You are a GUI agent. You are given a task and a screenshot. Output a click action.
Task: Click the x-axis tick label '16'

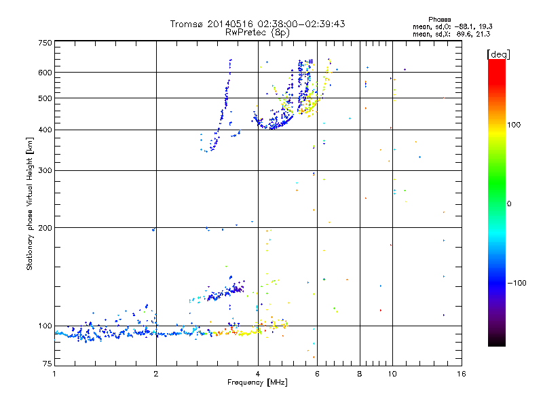[462, 374]
